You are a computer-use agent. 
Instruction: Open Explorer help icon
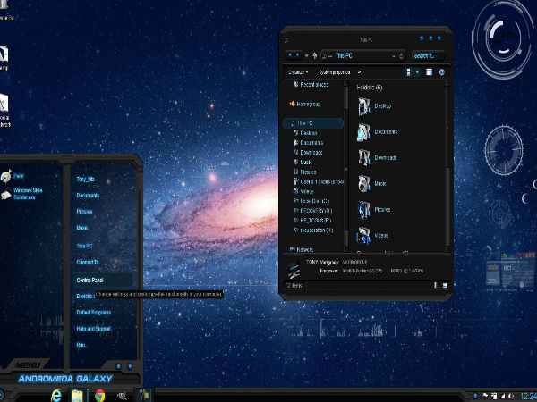pyautogui.click(x=442, y=72)
